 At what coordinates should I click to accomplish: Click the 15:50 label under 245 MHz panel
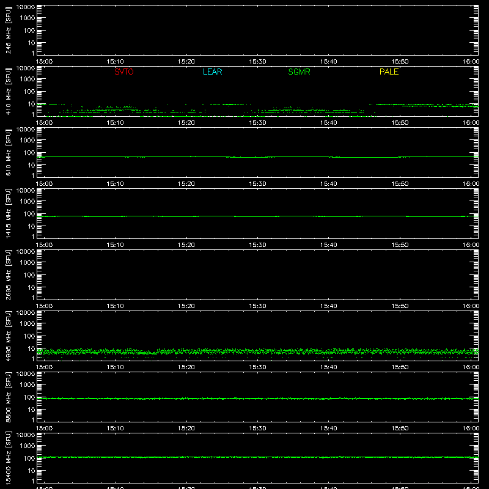coord(400,62)
